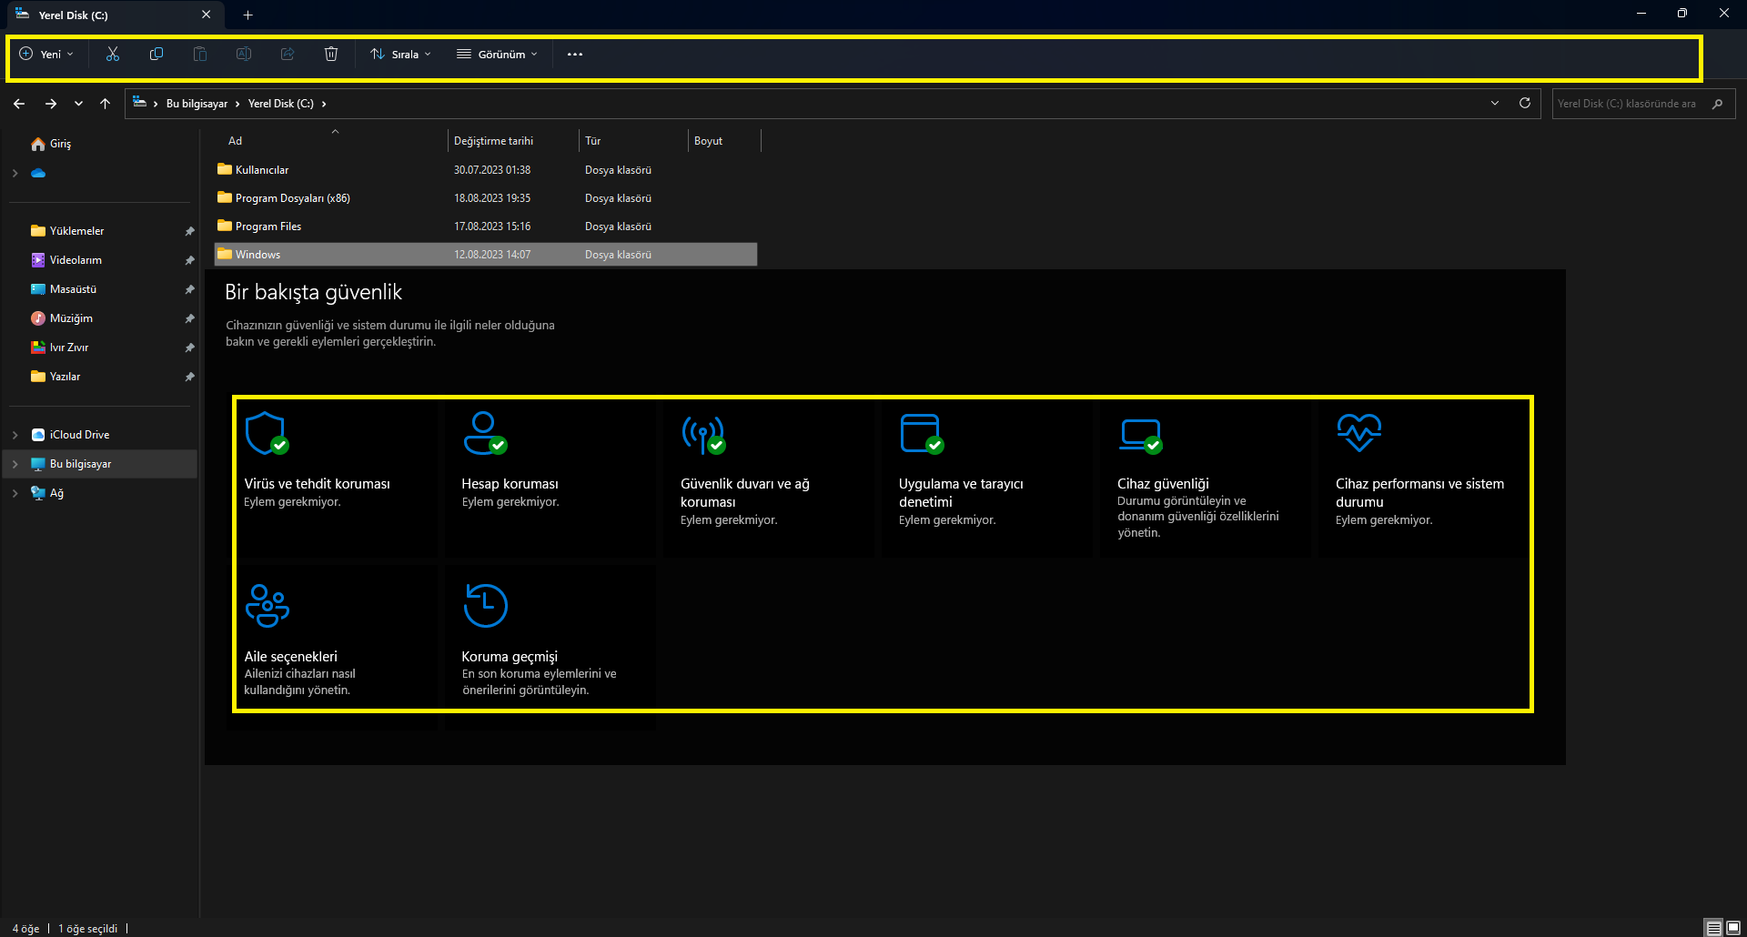Open Uygulama ve tarayıcı denetimi window icon
The image size is (1747, 937).
[922, 433]
